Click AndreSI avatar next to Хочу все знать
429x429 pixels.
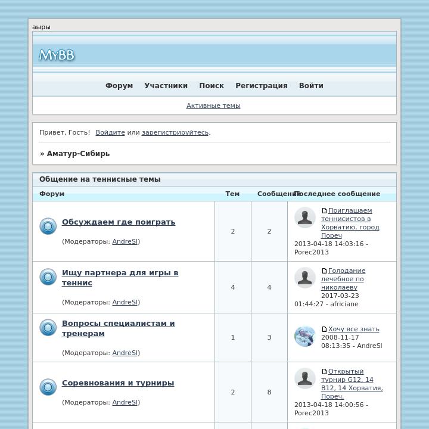(305, 336)
